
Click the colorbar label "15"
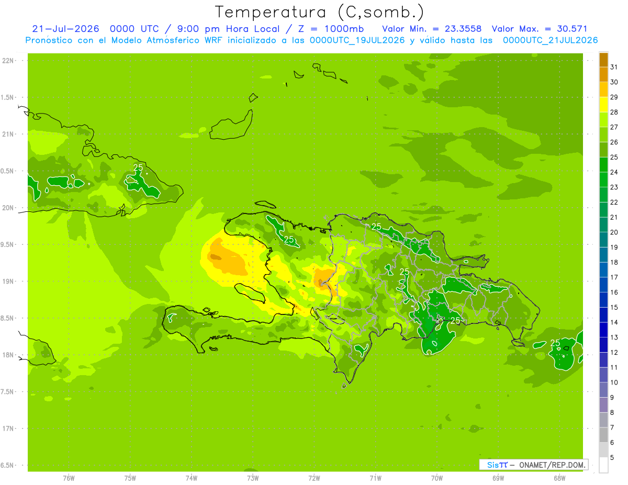[x=614, y=307]
